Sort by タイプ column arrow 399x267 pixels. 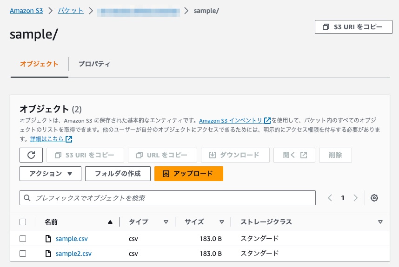(166, 222)
